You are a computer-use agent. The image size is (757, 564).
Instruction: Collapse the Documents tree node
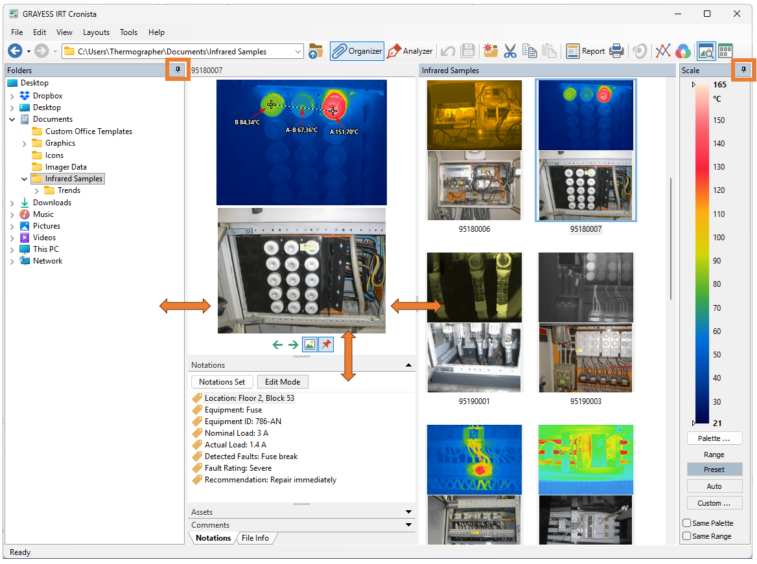point(12,119)
